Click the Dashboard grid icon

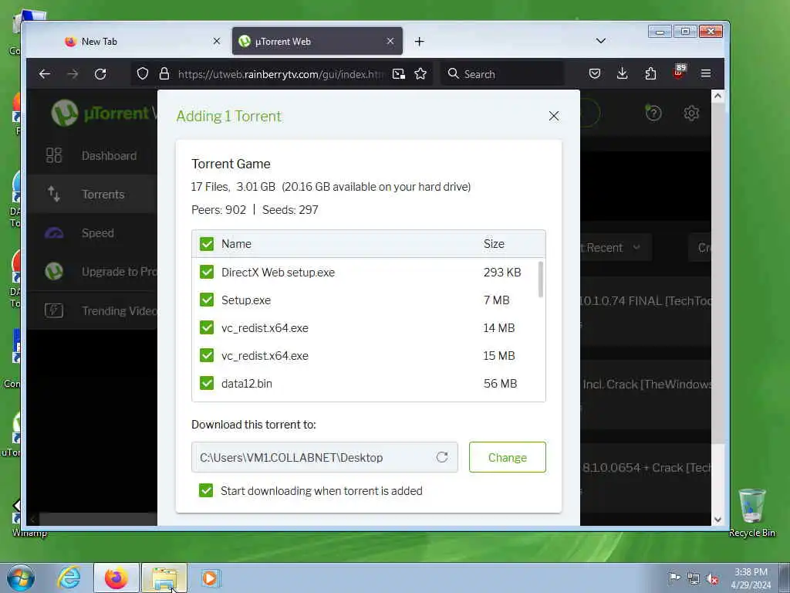click(x=54, y=155)
